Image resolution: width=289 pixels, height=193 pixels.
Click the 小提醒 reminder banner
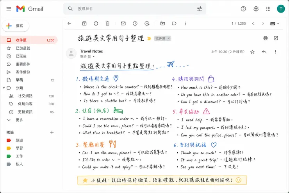(162, 180)
